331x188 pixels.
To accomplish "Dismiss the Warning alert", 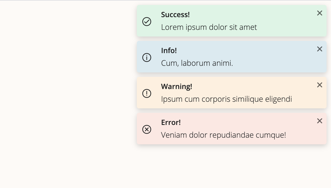I will coord(320,85).
